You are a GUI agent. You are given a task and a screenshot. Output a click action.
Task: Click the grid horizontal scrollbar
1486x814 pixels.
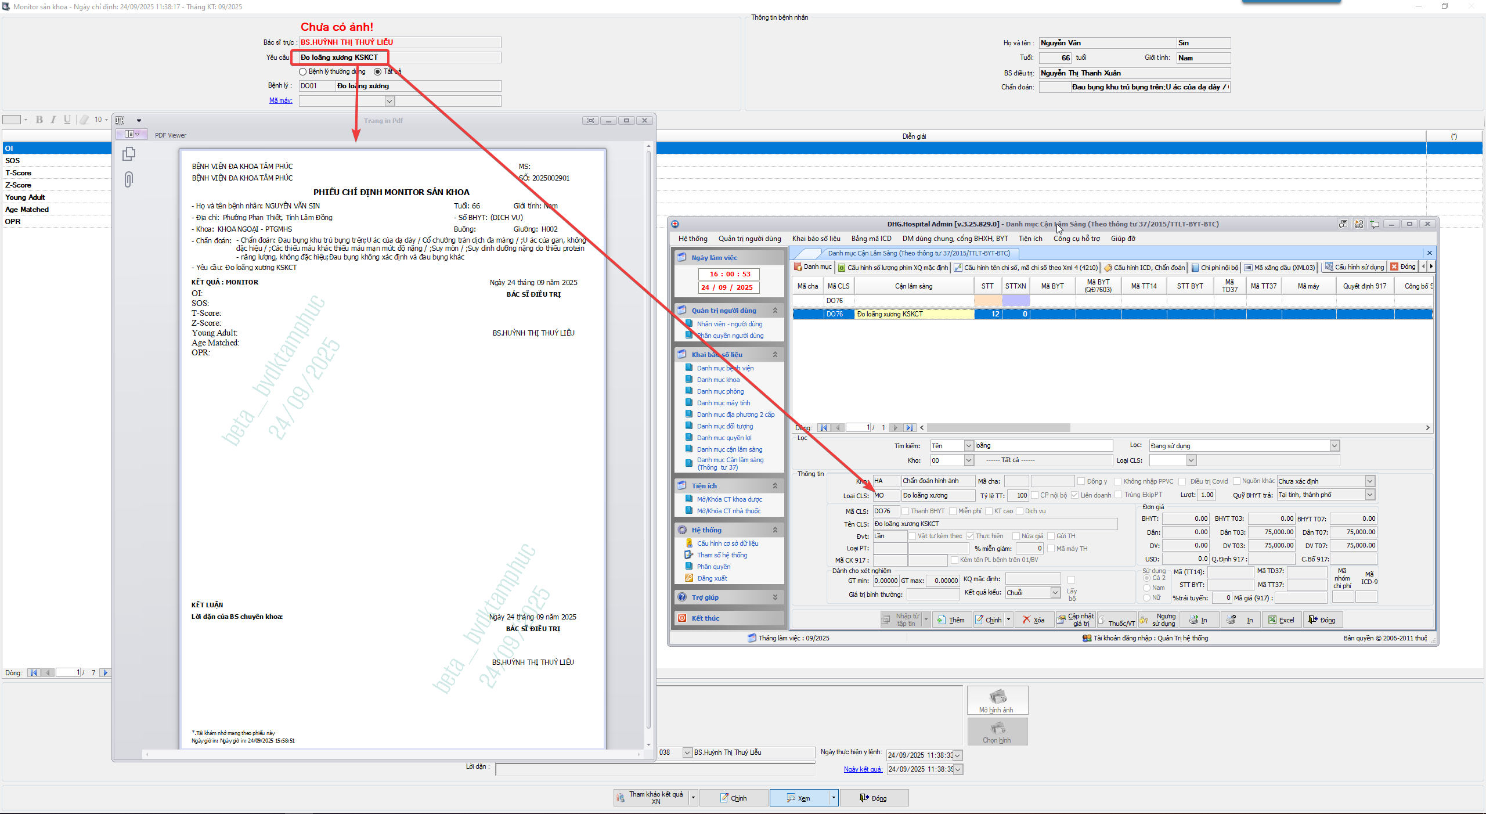pos(998,428)
